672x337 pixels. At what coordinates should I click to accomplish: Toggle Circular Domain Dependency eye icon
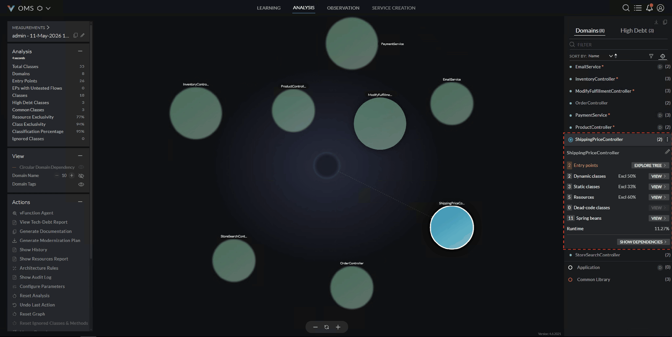click(x=81, y=167)
